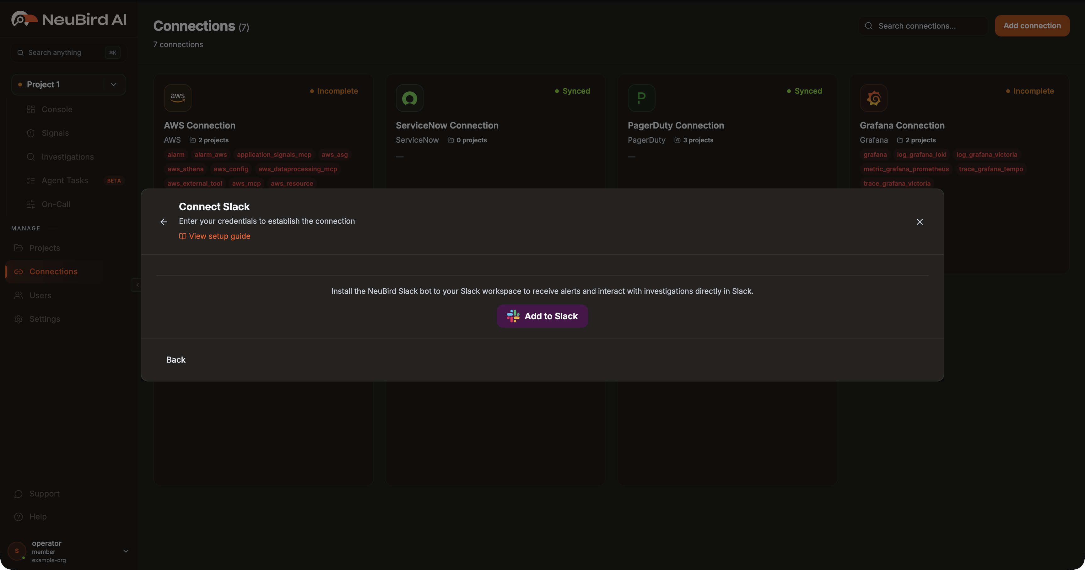Click the AWS card Incomplete status
Viewport: 1085px width, 570px height.
[x=334, y=91]
